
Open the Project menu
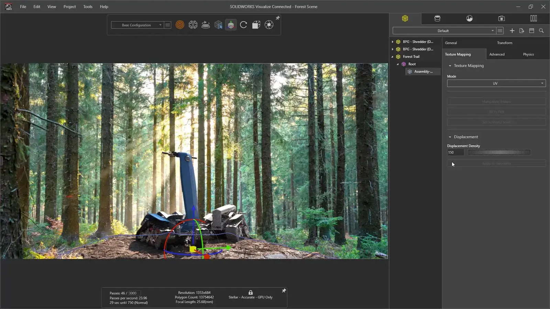(69, 7)
